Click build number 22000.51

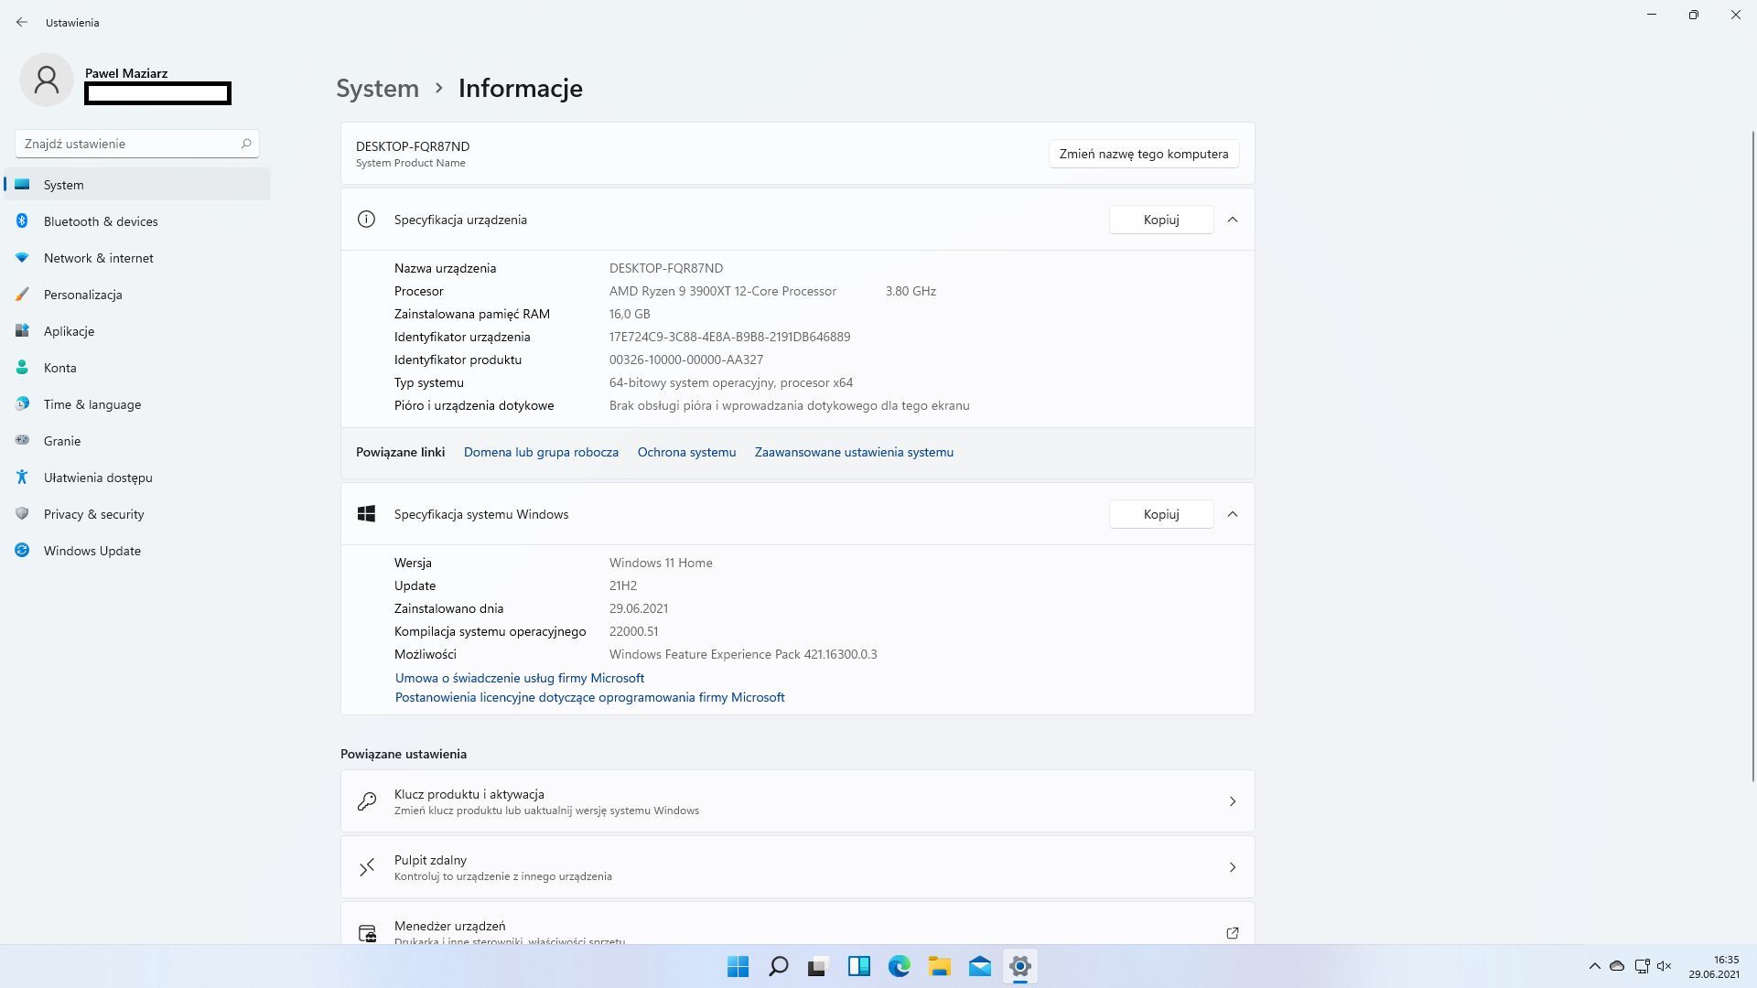click(x=633, y=631)
